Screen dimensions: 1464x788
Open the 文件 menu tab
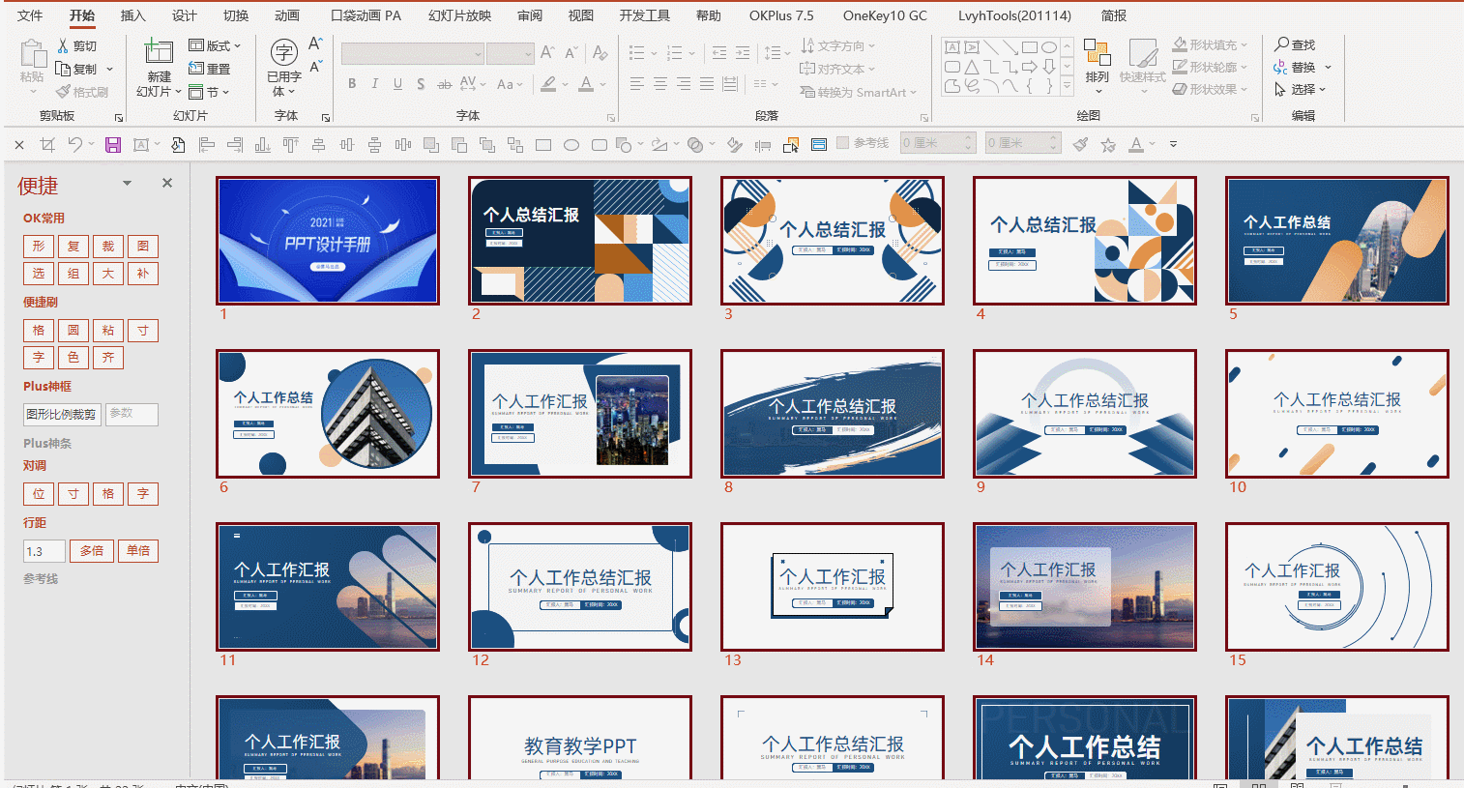pos(30,15)
